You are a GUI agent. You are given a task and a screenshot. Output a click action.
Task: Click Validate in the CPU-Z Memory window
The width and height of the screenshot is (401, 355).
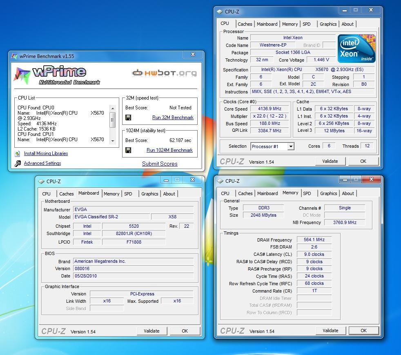pos(330,331)
